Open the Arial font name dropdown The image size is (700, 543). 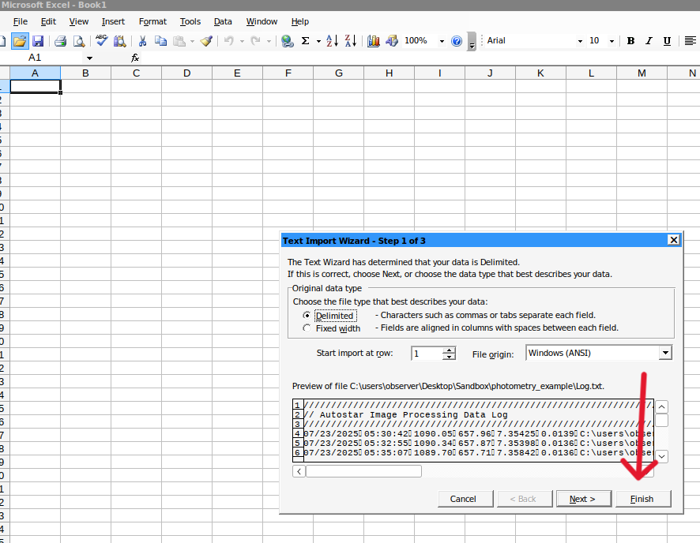click(x=580, y=41)
